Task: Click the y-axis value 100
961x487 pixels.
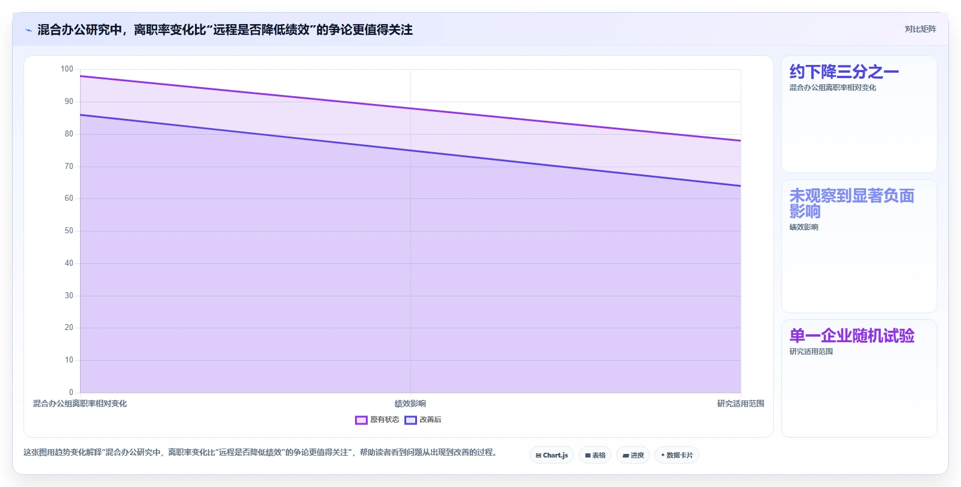Action: pyautogui.click(x=67, y=69)
